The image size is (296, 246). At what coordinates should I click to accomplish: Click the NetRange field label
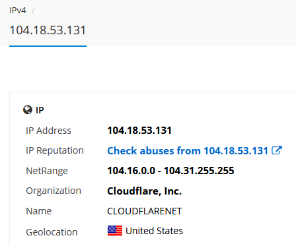coord(47,171)
